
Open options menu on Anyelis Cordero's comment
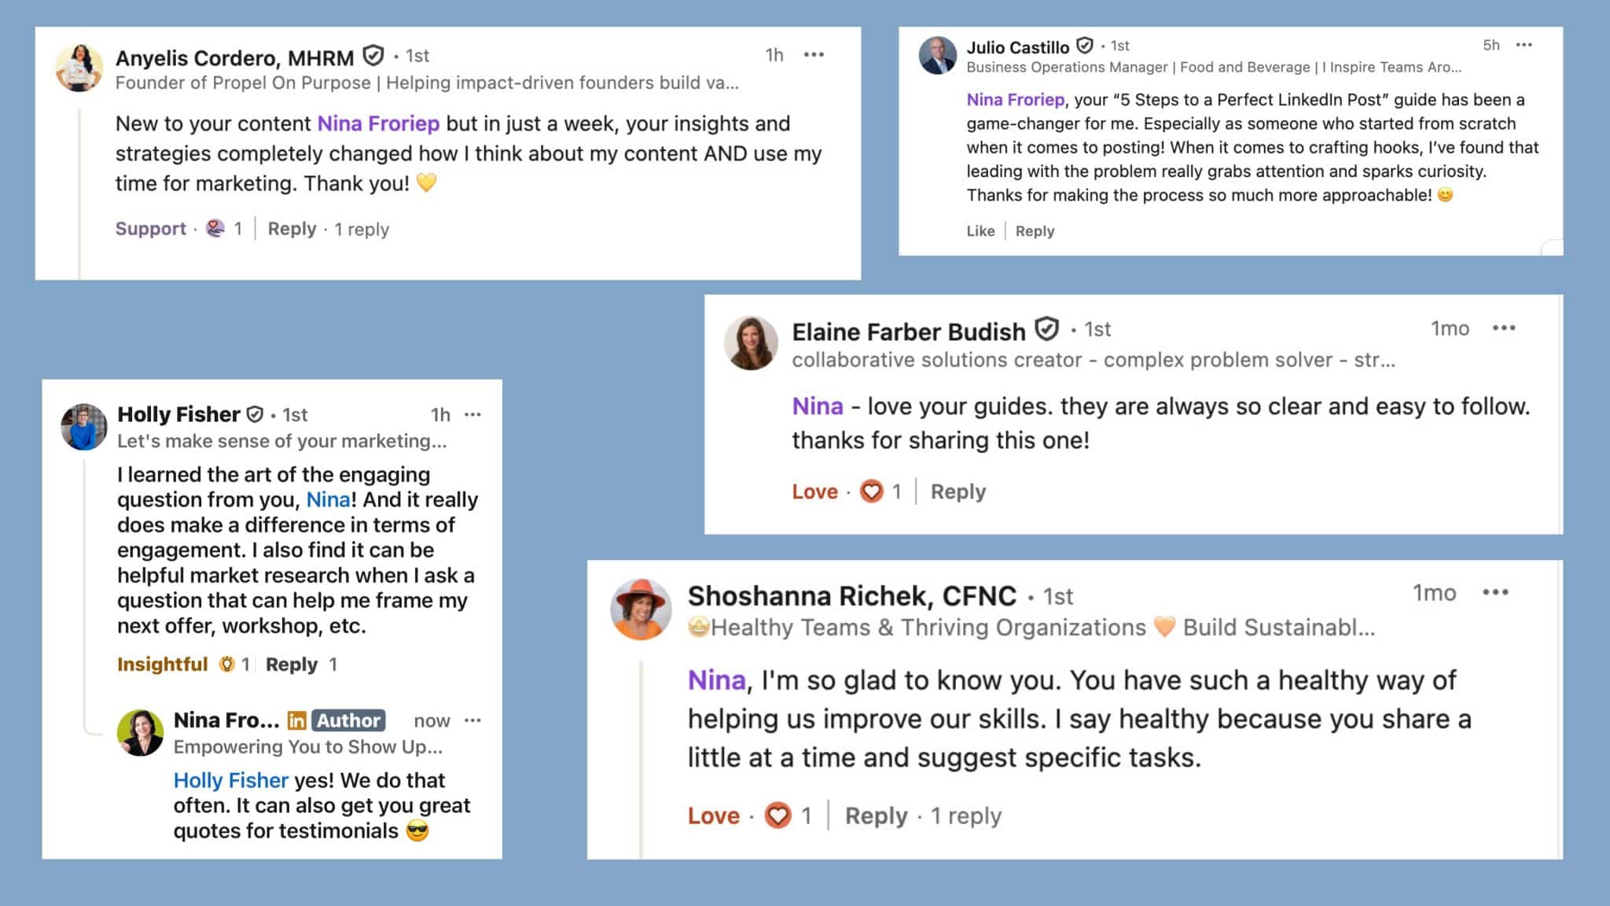[x=814, y=55]
